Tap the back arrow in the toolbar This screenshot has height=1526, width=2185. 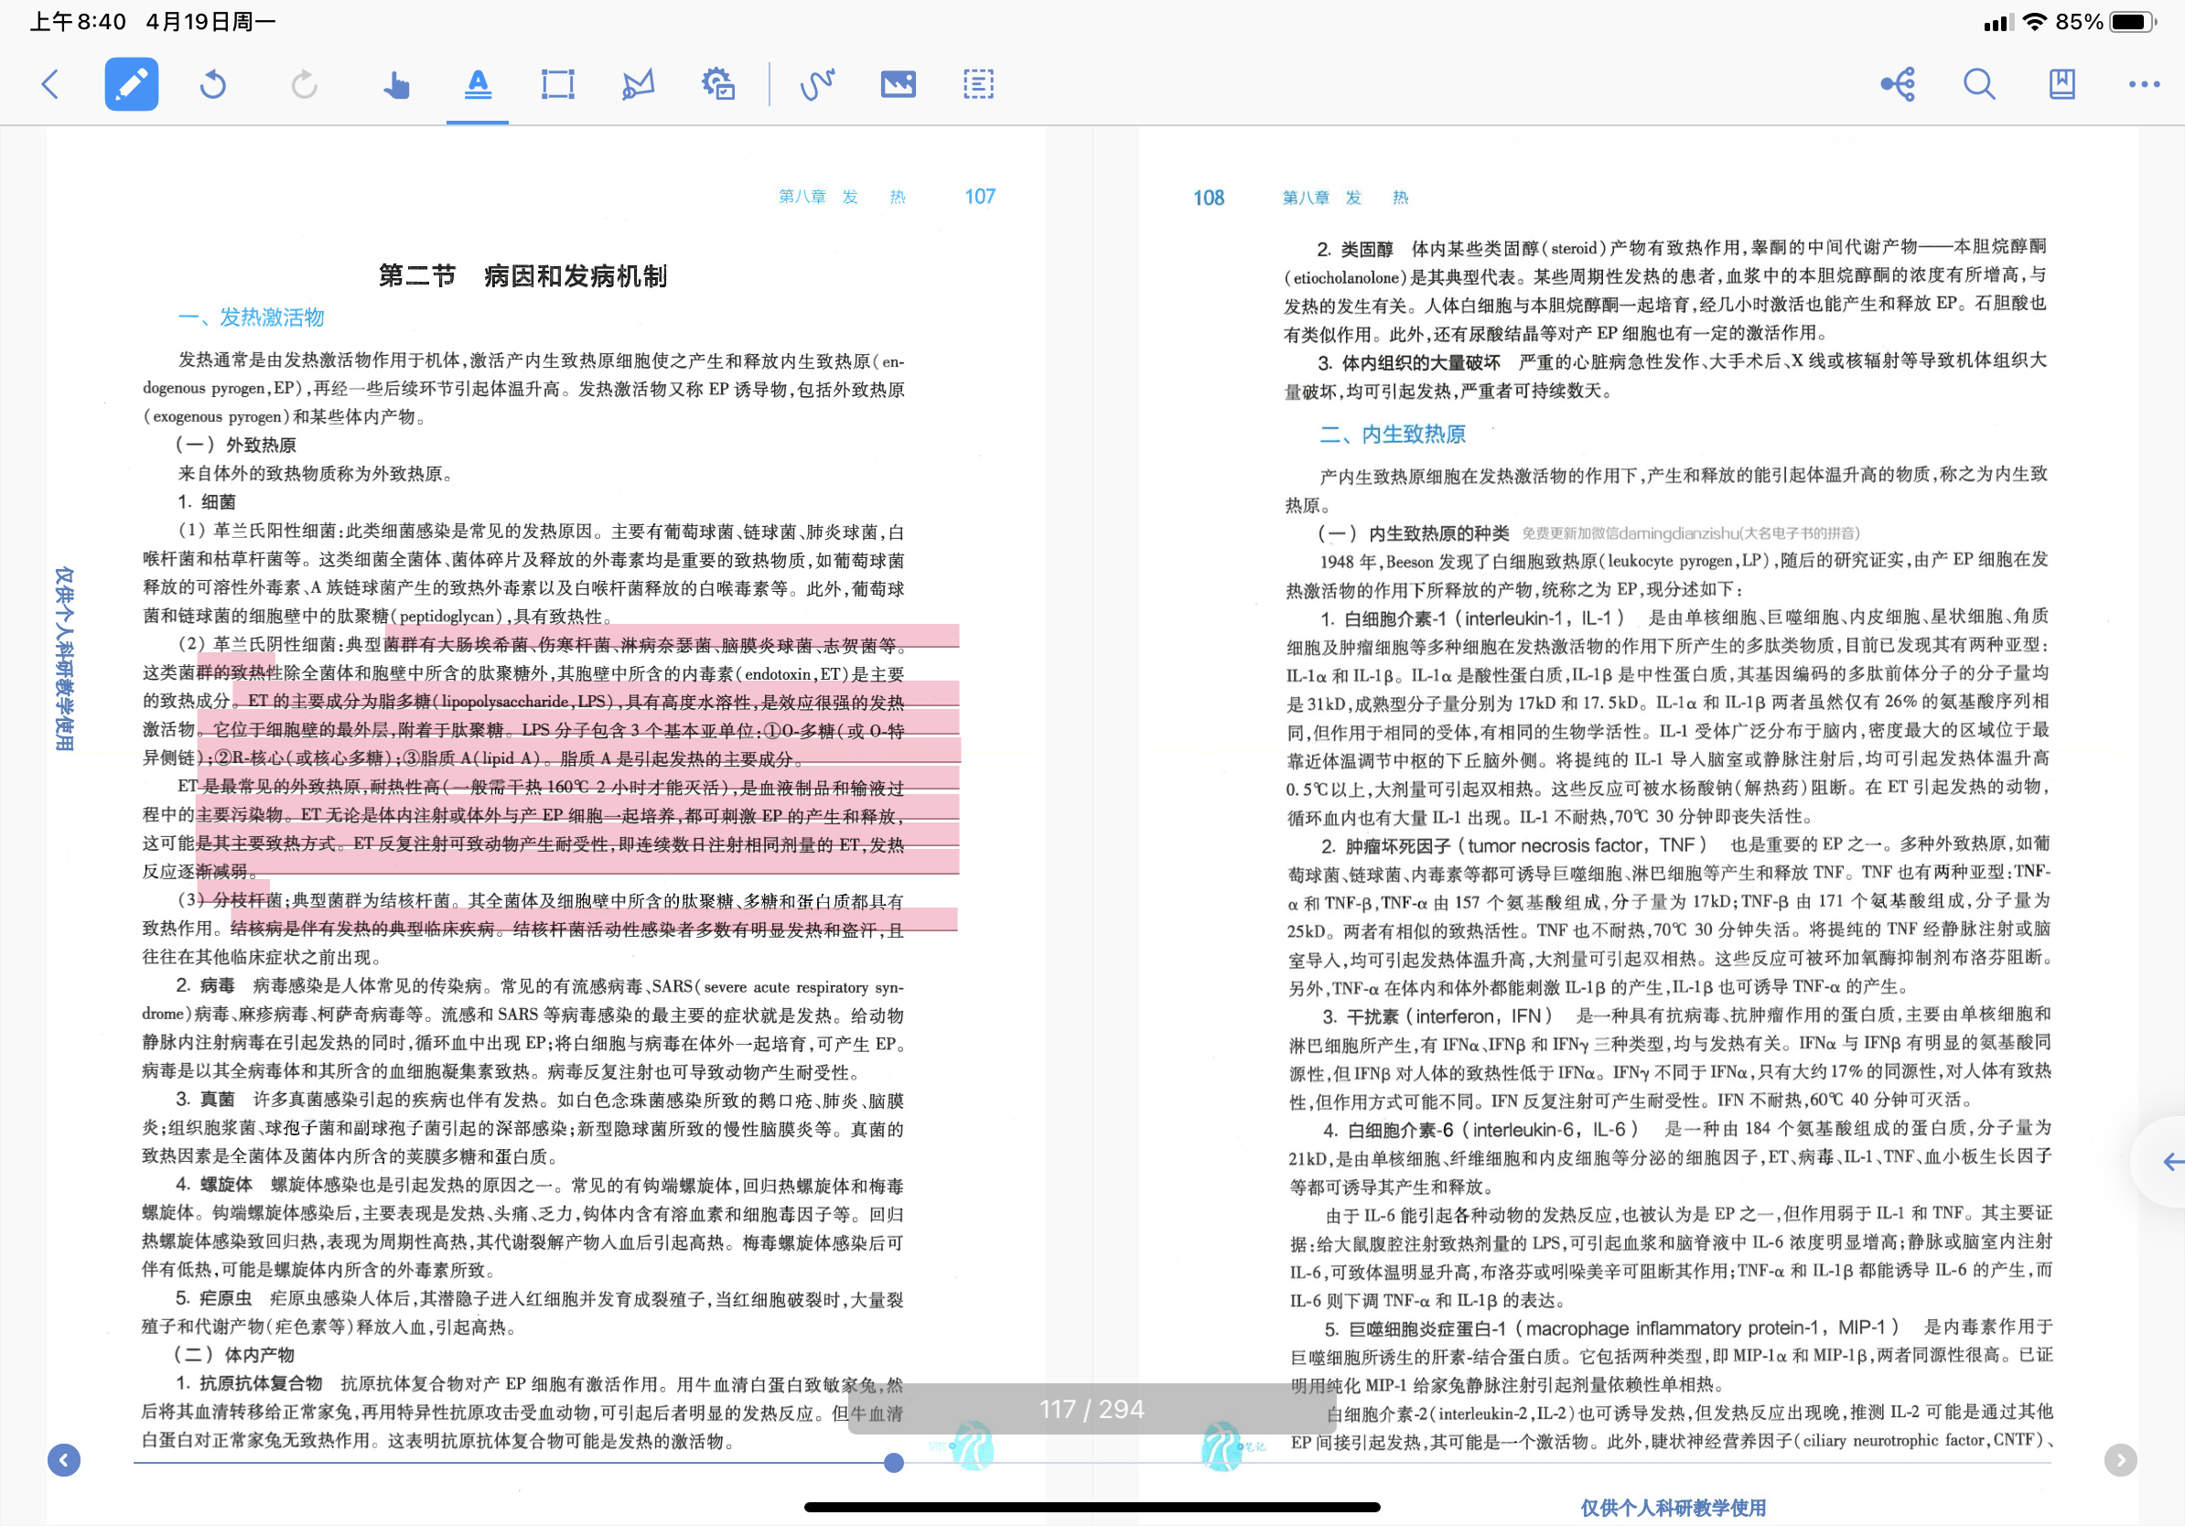tap(50, 84)
